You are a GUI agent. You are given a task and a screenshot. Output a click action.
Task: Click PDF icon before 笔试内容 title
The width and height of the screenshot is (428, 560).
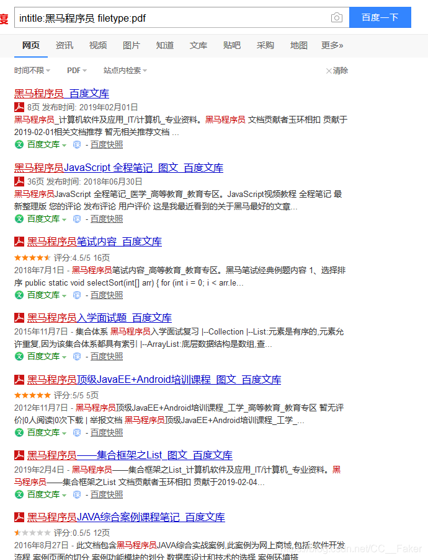pos(19,242)
